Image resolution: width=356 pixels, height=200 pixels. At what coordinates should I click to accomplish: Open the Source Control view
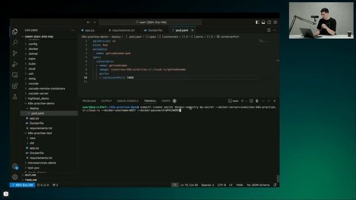(15, 53)
